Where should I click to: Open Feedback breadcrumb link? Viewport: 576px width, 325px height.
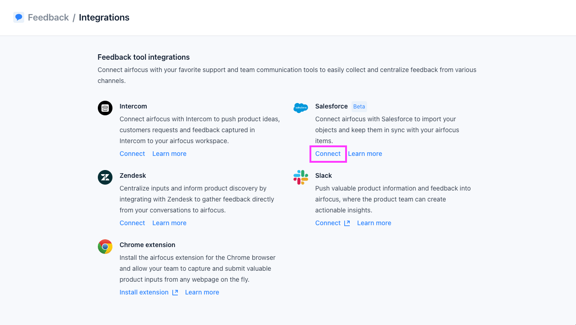click(x=48, y=17)
